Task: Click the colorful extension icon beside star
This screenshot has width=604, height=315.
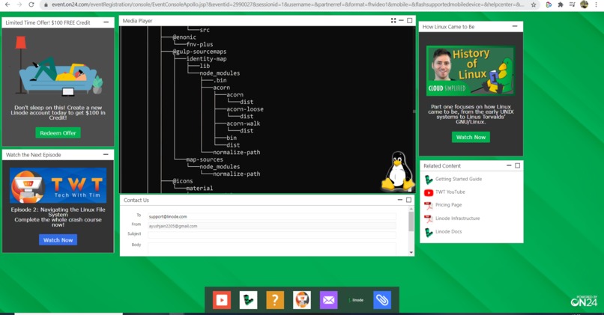Action: point(549,4)
